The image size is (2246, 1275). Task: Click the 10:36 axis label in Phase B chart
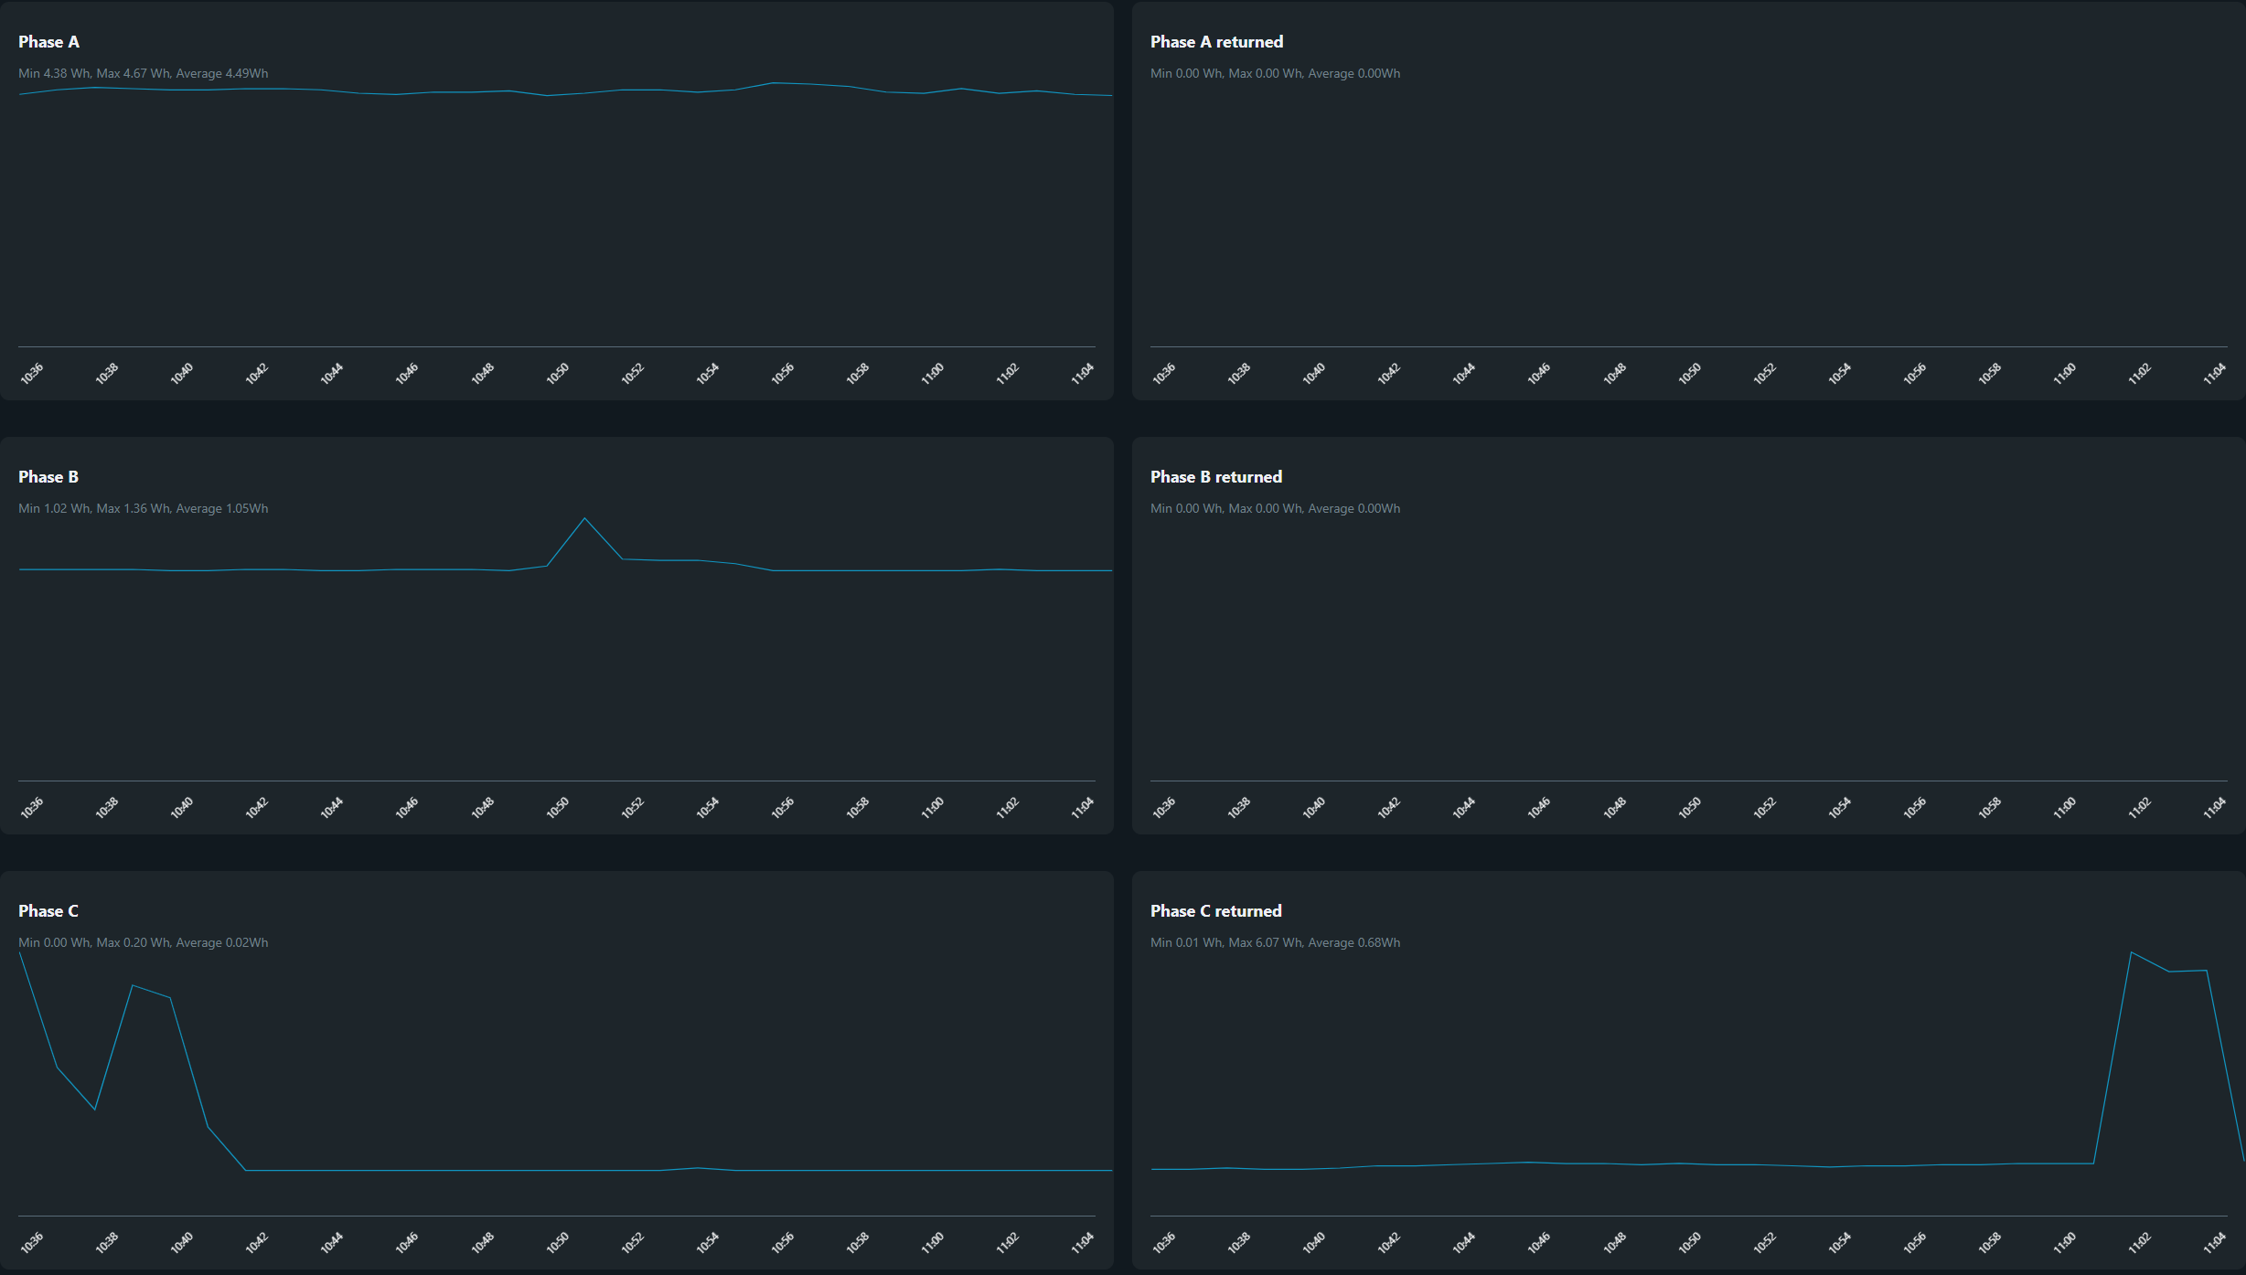tap(32, 808)
